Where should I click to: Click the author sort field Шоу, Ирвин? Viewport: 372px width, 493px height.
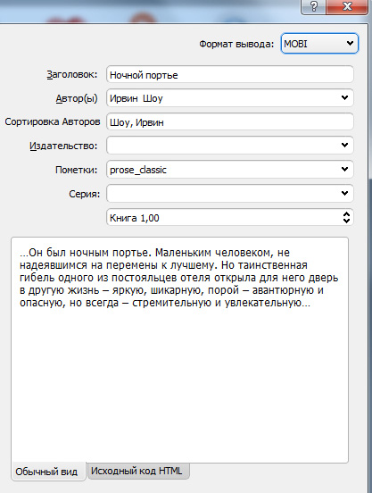pyautogui.click(x=230, y=122)
